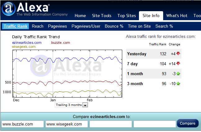
Task: Click the Jan label on chart axis
Action: click(53, 100)
